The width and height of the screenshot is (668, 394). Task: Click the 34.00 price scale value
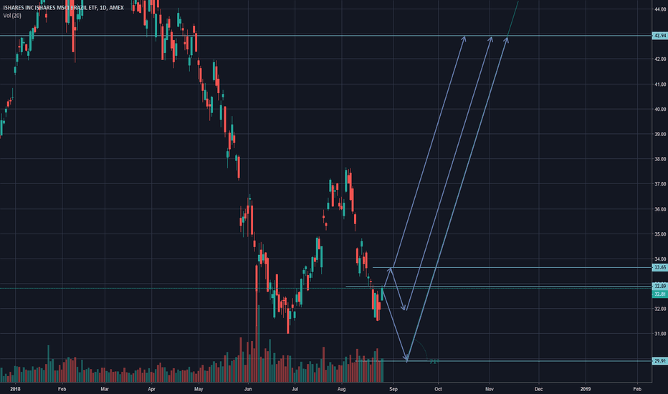click(660, 259)
